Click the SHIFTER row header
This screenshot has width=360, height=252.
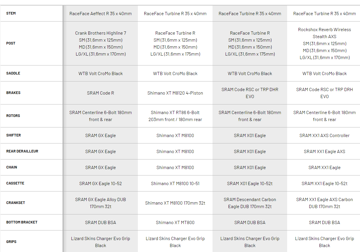[13, 135]
